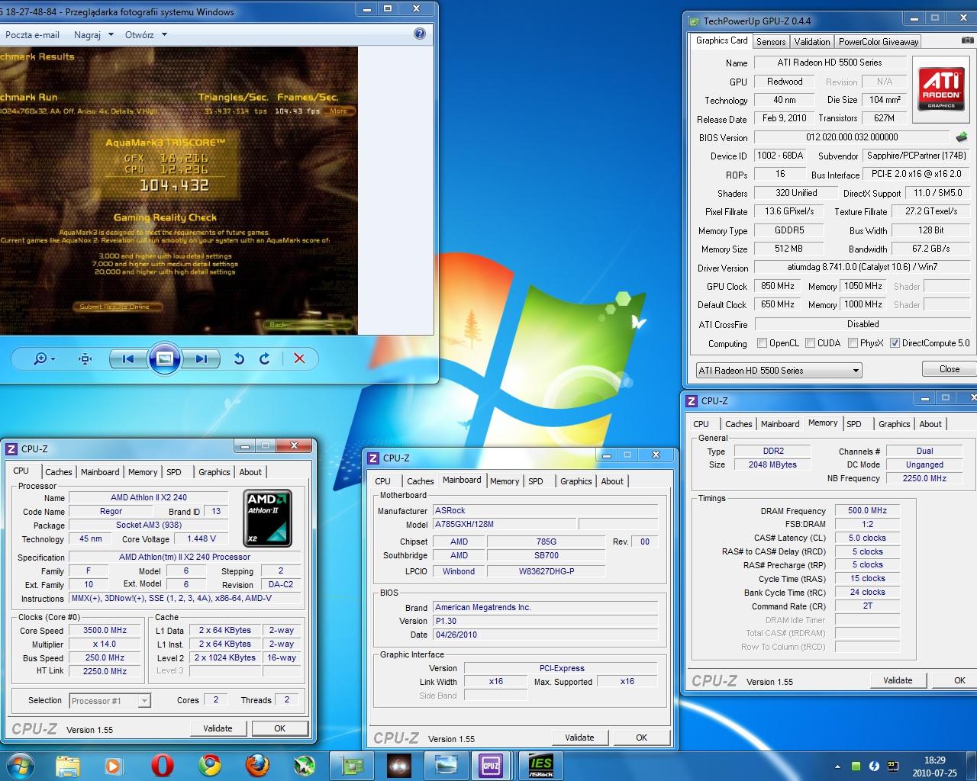Show hidden system tray icons
The image size is (977, 781).
click(x=838, y=767)
